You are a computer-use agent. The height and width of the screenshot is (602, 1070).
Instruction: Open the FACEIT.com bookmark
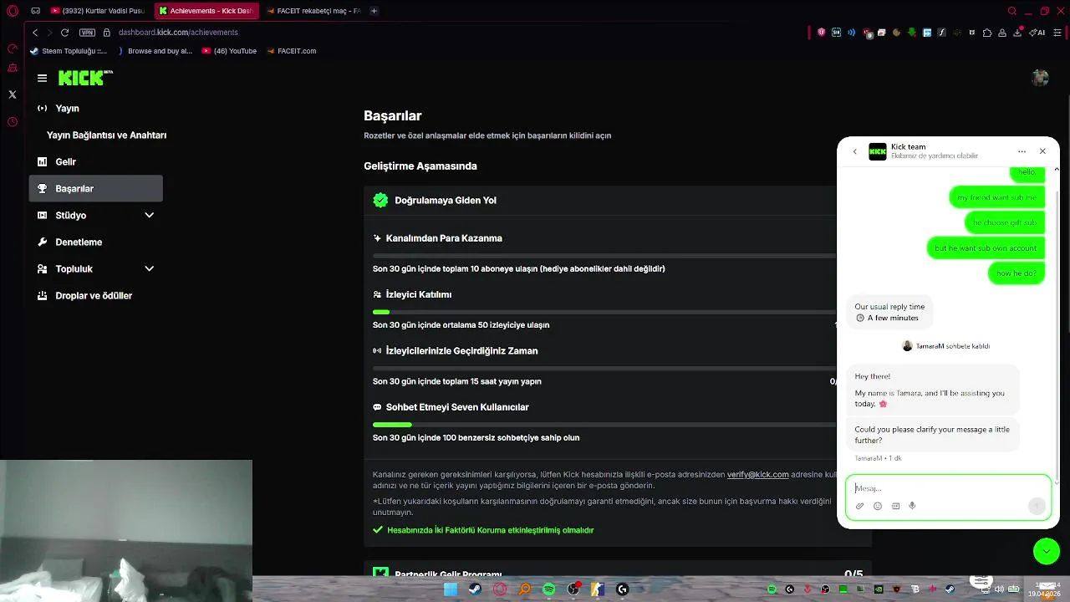pyautogui.click(x=291, y=51)
